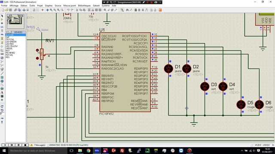
Task: Toggle the wire autorouter
Action: coord(122,10)
